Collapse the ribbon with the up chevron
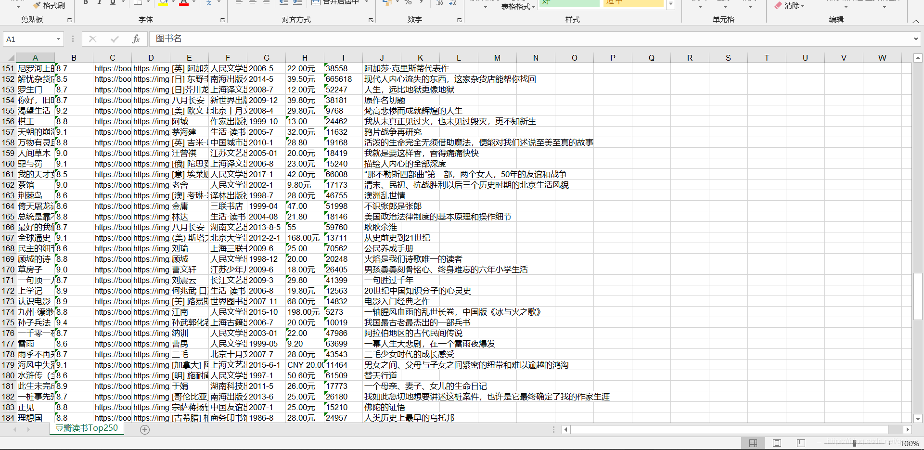 click(x=915, y=21)
